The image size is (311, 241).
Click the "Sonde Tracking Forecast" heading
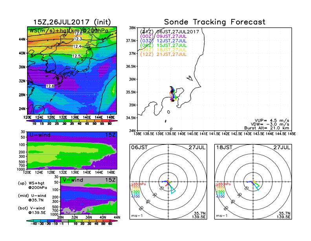[x=215, y=22]
